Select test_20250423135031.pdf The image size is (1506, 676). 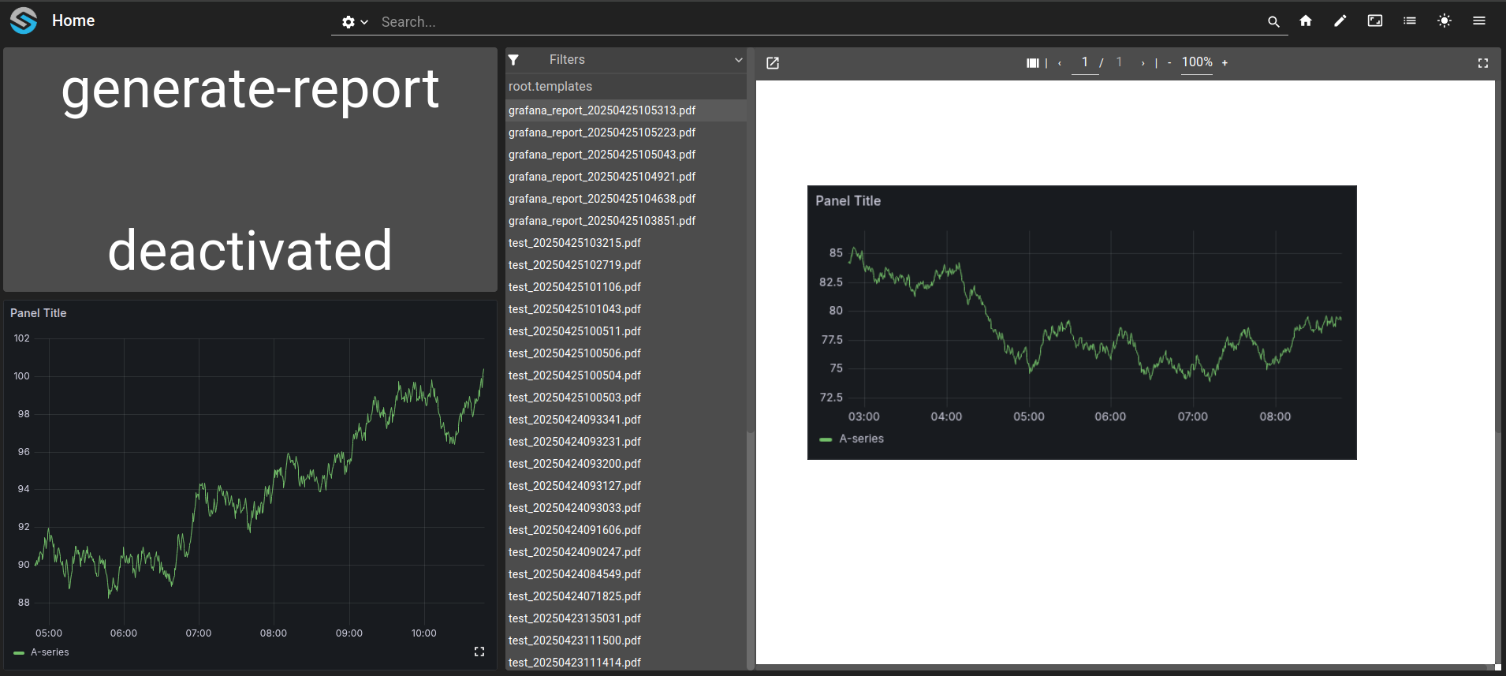coord(626,618)
